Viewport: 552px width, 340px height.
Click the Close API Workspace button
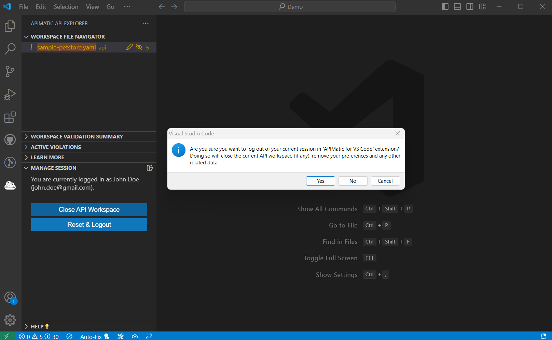coord(89,210)
